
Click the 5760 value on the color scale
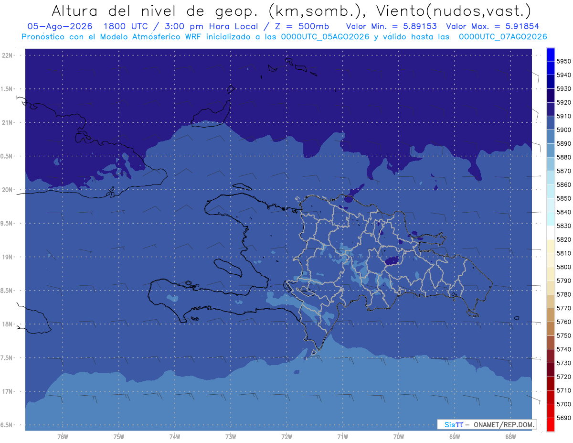pyautogui.click(x=563, y=322)
